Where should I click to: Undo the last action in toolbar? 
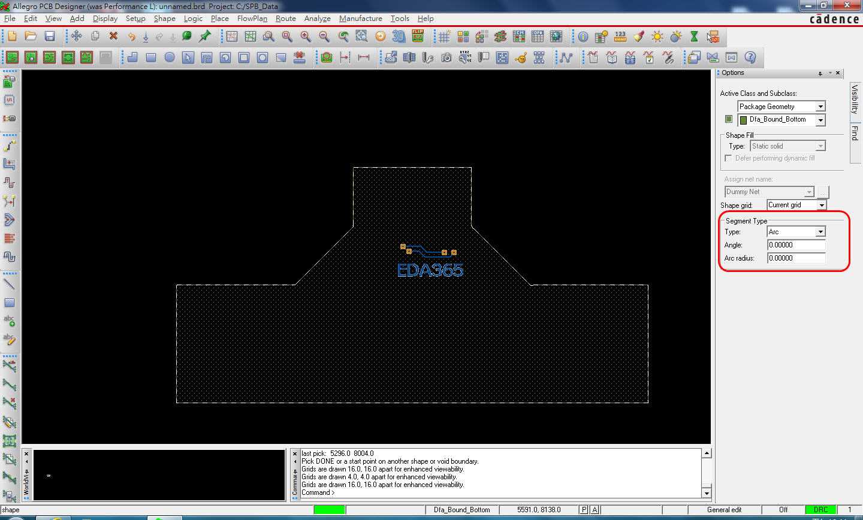131,37
